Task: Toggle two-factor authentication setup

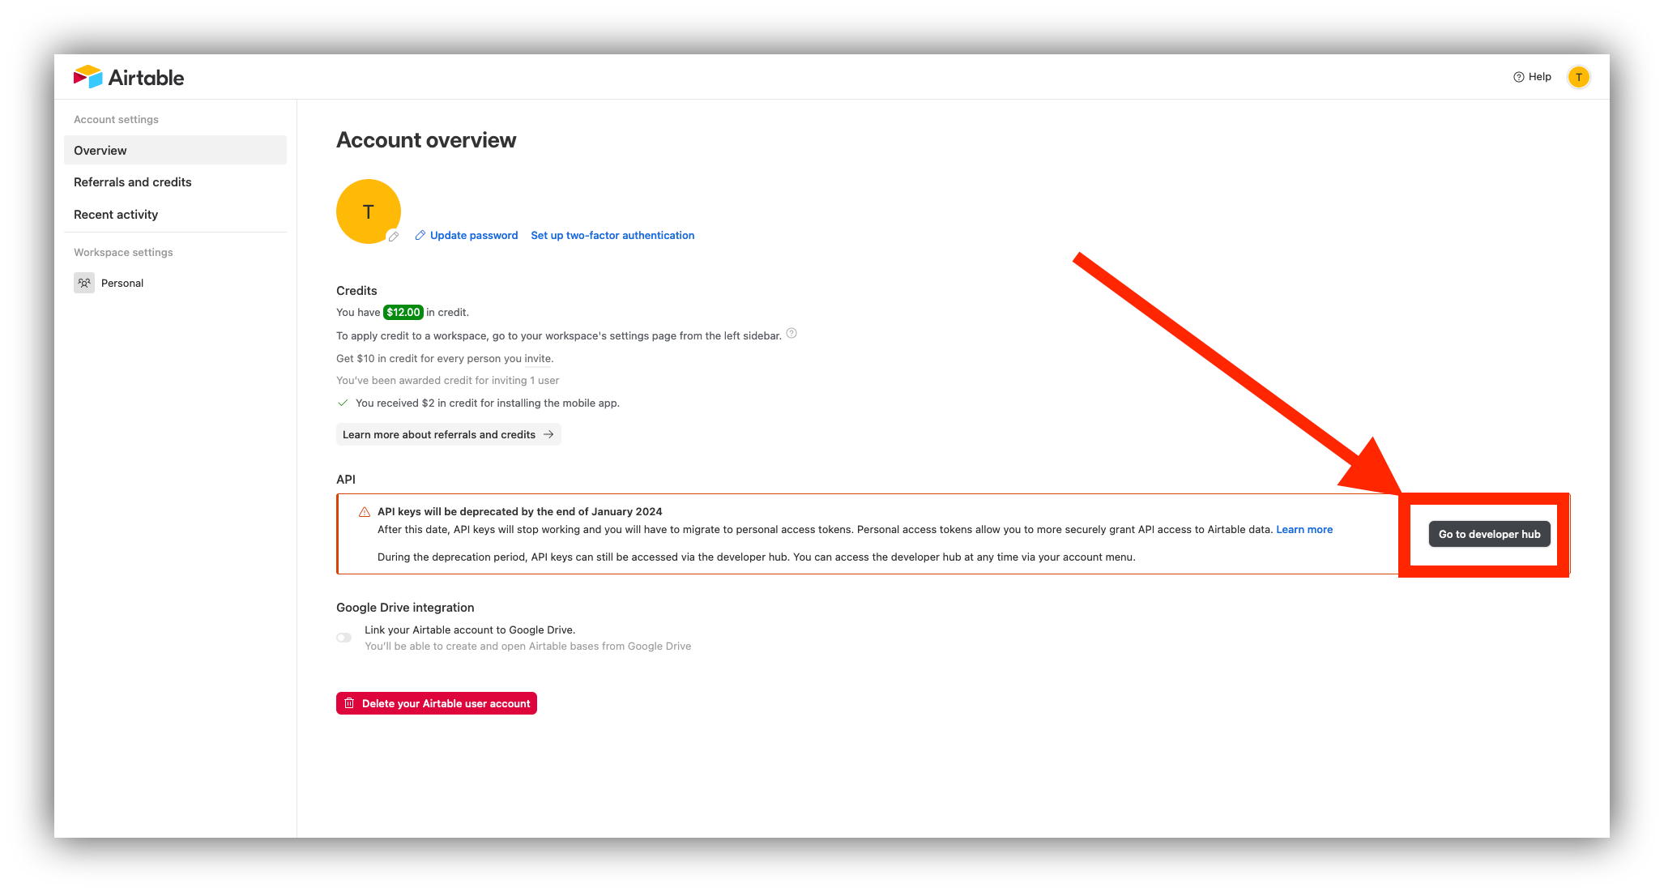Action: 612,235
